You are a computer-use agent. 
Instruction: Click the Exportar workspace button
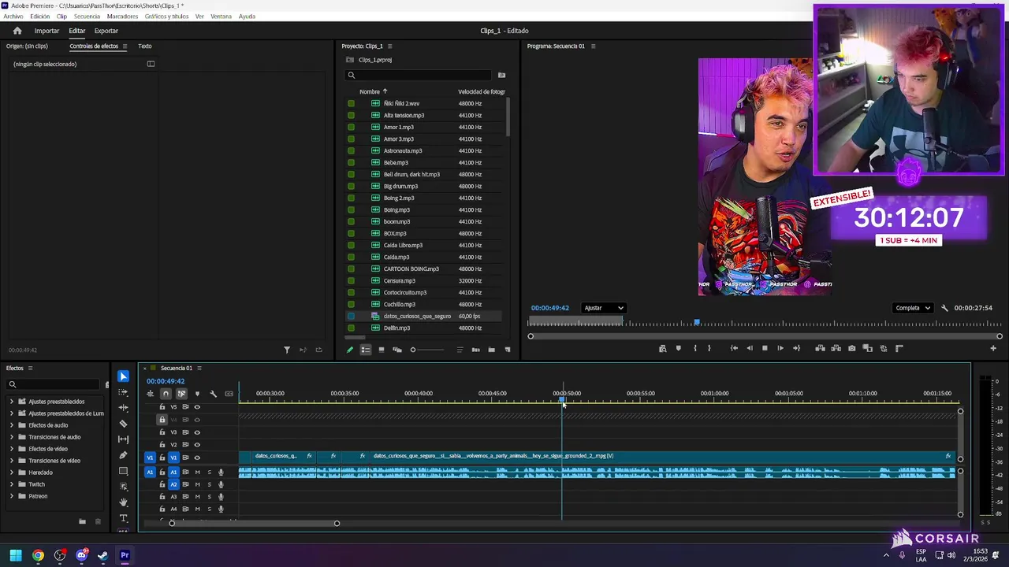(x=106, y=31)
